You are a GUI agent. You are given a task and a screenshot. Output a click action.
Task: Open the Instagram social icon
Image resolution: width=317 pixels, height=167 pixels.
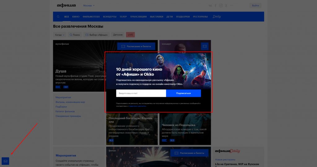tap(221, 6)
